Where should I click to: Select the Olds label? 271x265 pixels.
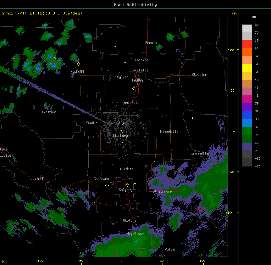(x=122, y=124)
